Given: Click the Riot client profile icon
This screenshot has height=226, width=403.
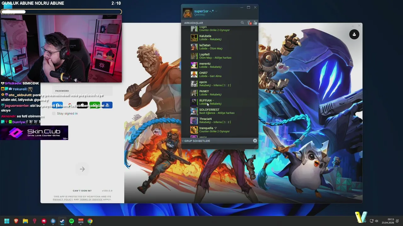Looking at the screenshot, I should [x=354, y=34].
